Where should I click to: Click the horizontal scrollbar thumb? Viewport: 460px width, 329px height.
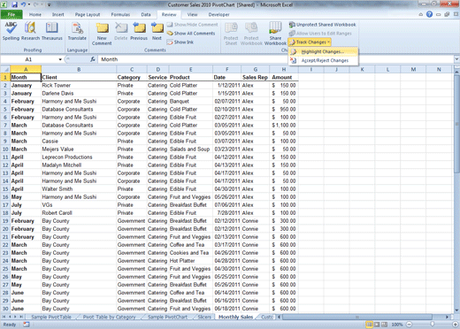(x=356, y=317)
